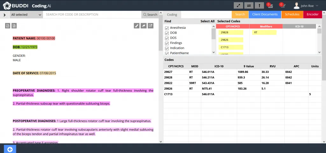The height and width of the screenshot is (153, 326).
Task: Open the edit notifications icon
Action: [x=282, y=5]
